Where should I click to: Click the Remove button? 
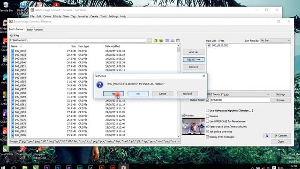tap(194, 67)
